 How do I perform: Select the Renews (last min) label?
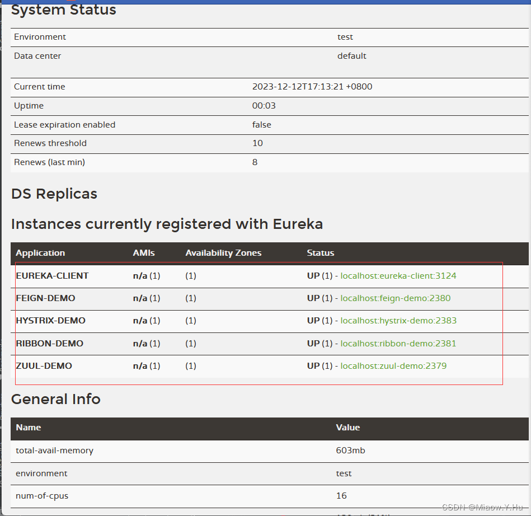[49, 162]
